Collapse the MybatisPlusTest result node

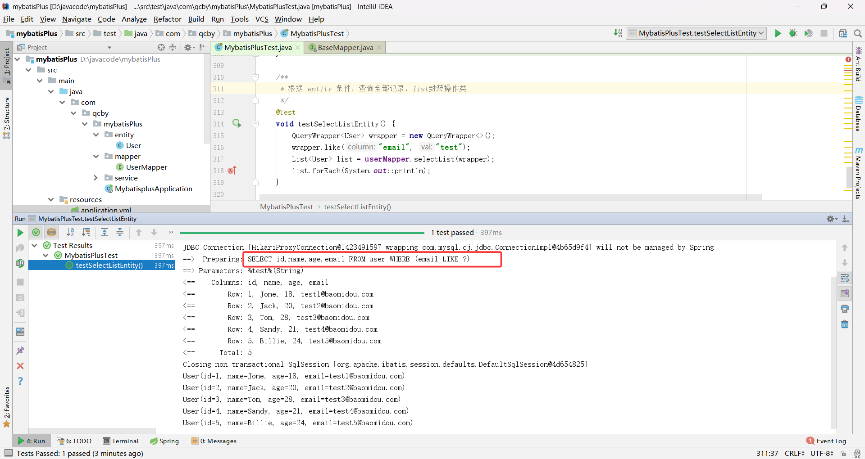coord(46,255)
